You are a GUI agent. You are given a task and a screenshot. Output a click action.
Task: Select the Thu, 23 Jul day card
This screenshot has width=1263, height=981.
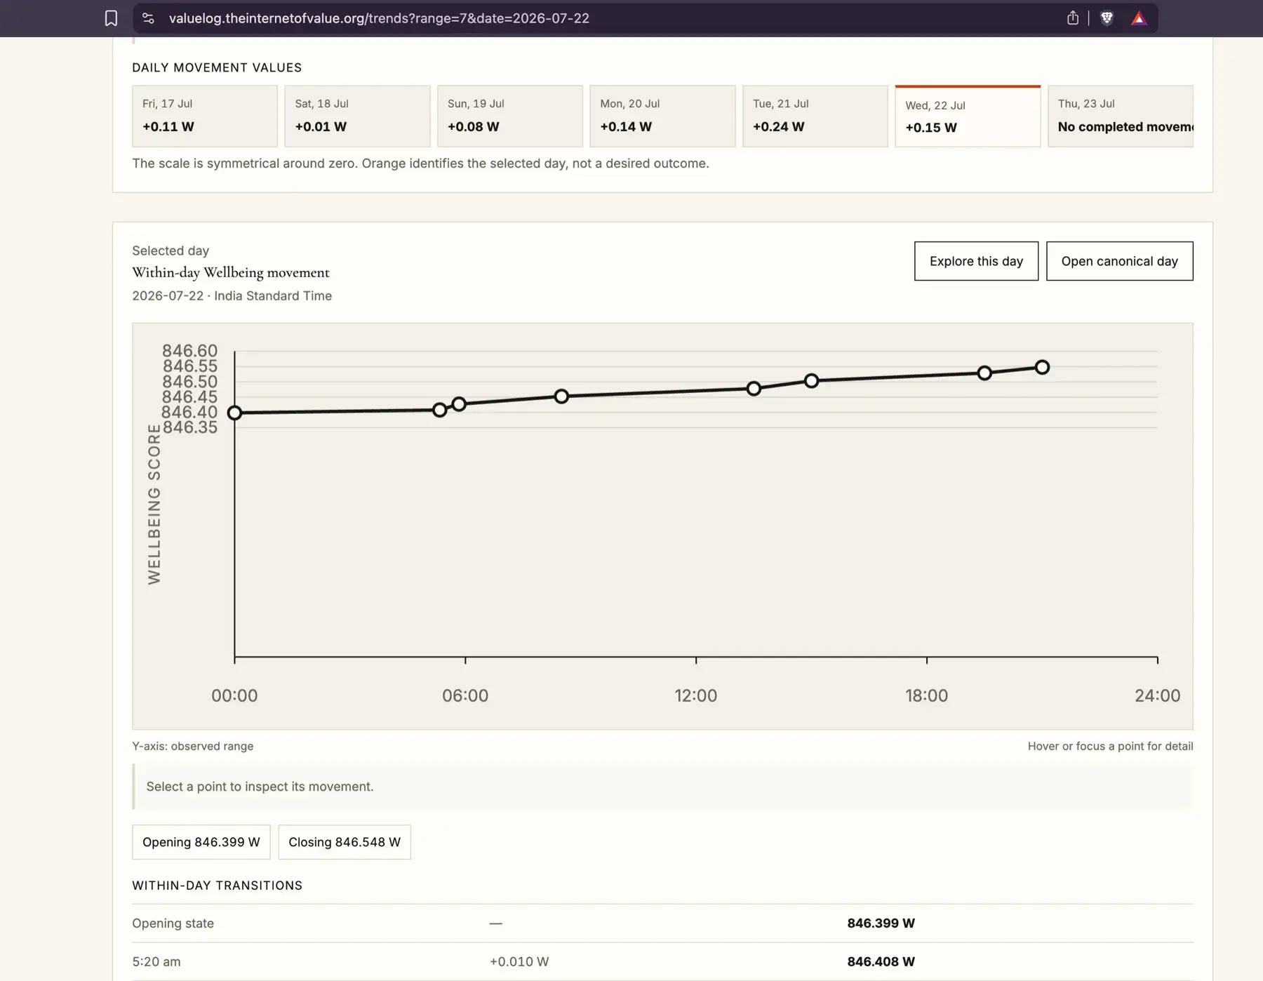click(x=1121, y=116)
